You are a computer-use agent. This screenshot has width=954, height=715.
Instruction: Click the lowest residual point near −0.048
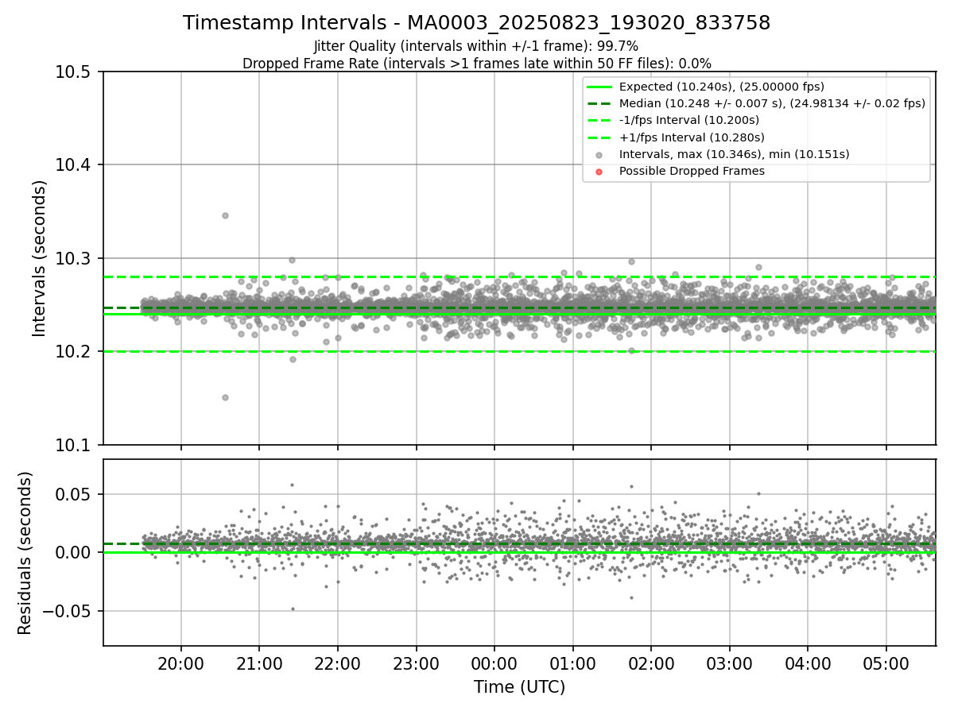point(293,609)
